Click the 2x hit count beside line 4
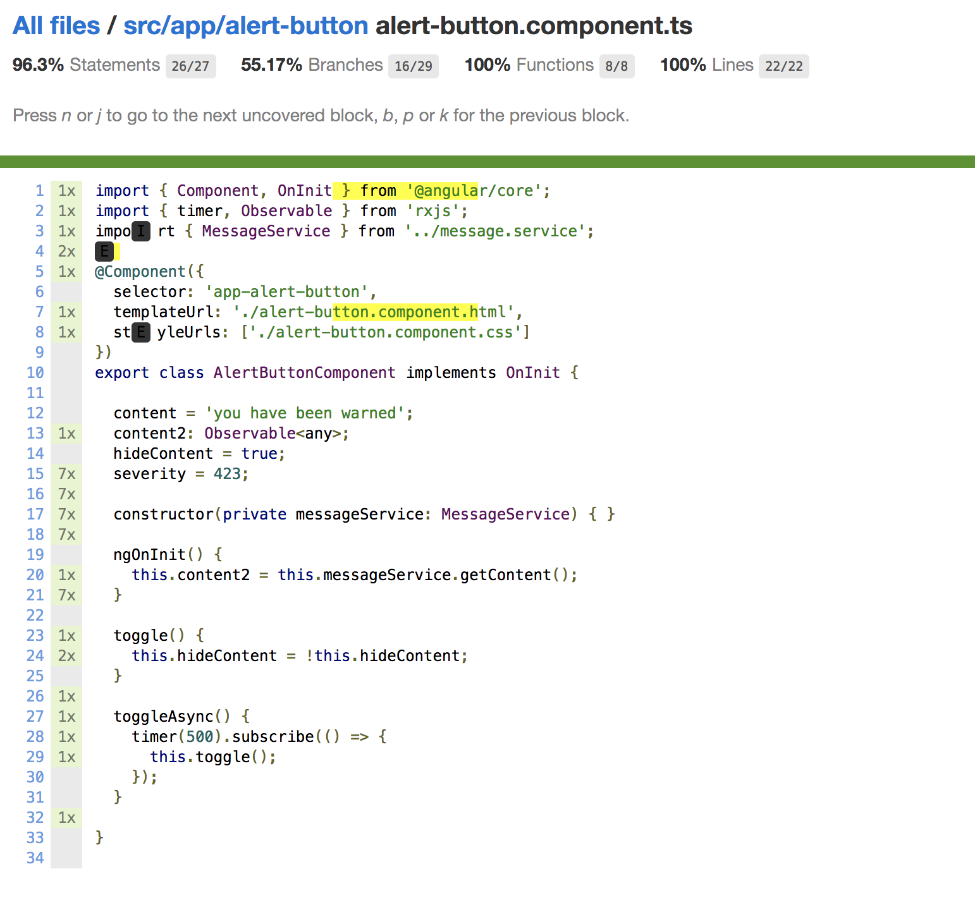 [66, 252]
